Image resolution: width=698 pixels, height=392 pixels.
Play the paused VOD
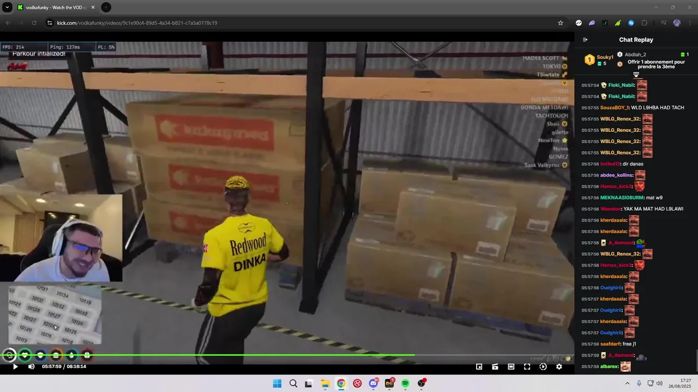point(15,367)
